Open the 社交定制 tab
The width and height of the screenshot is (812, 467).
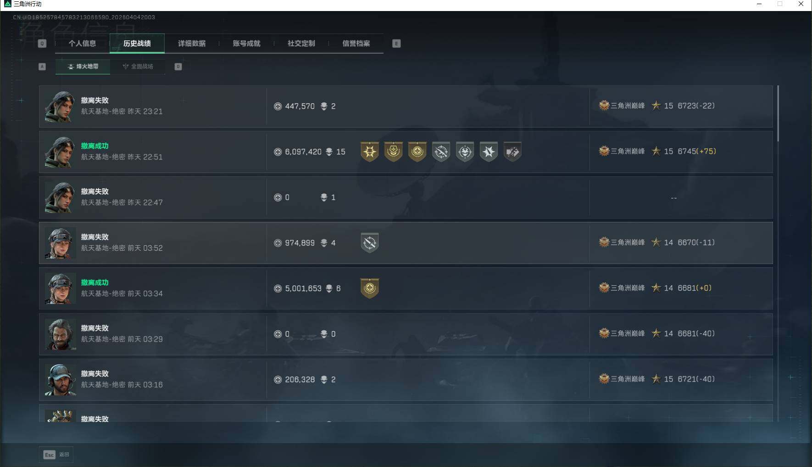(x=301, y=44)
